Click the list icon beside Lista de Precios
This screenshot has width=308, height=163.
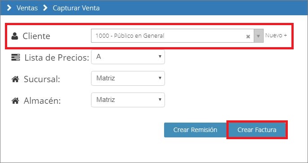point(16,57)
